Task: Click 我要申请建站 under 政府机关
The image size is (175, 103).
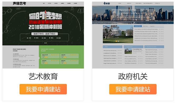Action: pyautogui.click(x=133, y=89)
